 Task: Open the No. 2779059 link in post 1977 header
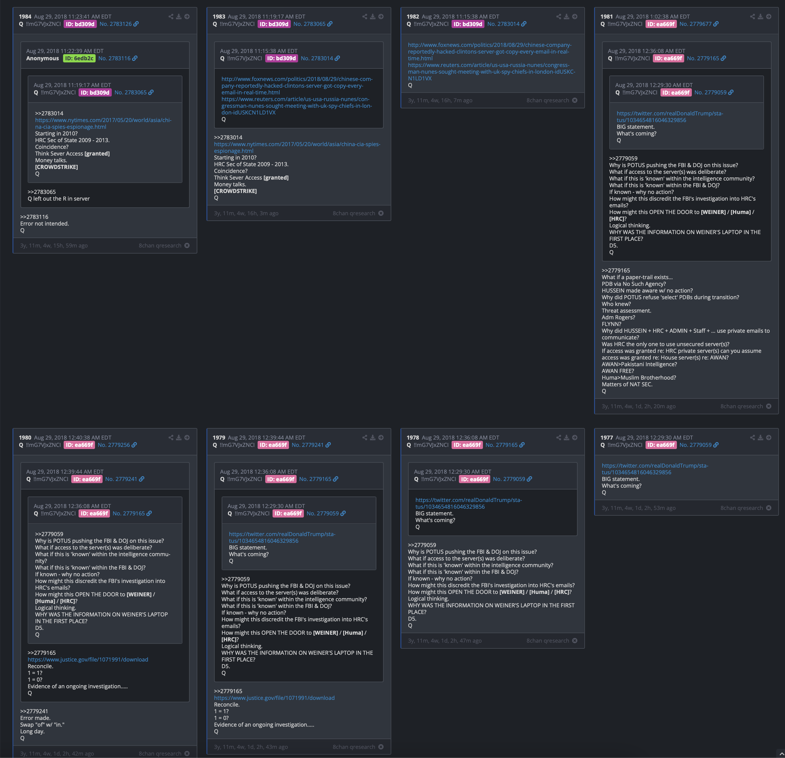click(x=699, y=445)
